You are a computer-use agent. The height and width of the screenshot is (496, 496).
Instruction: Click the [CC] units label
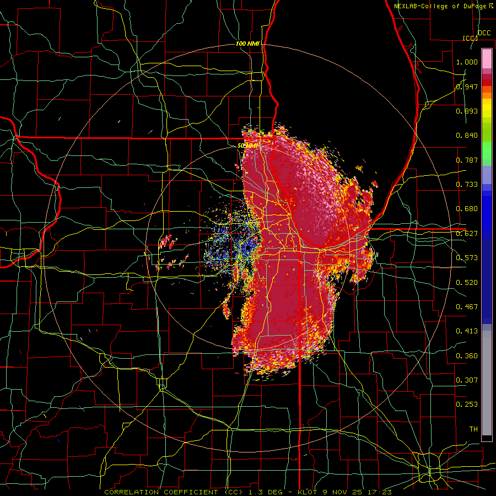(x=470, y=38)
